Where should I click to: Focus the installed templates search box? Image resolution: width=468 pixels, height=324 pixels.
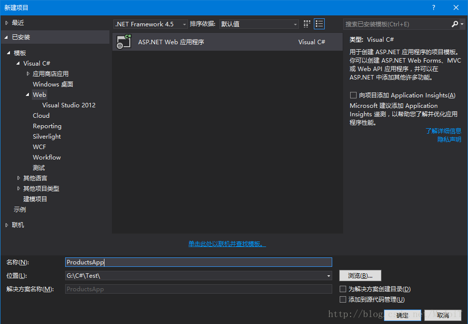[x=397, y=24]
